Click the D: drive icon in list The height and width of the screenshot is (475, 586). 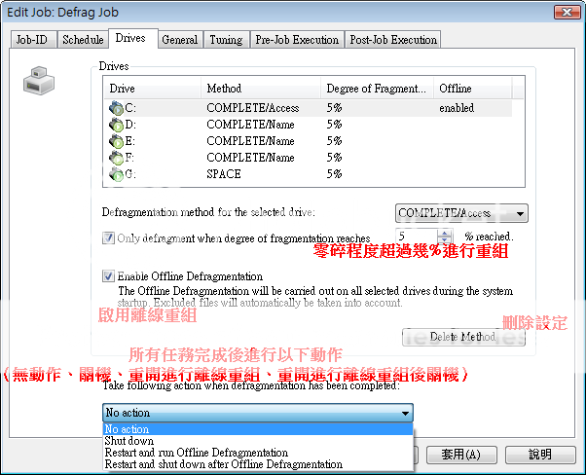pyautogui.click(x=116, y=125)
